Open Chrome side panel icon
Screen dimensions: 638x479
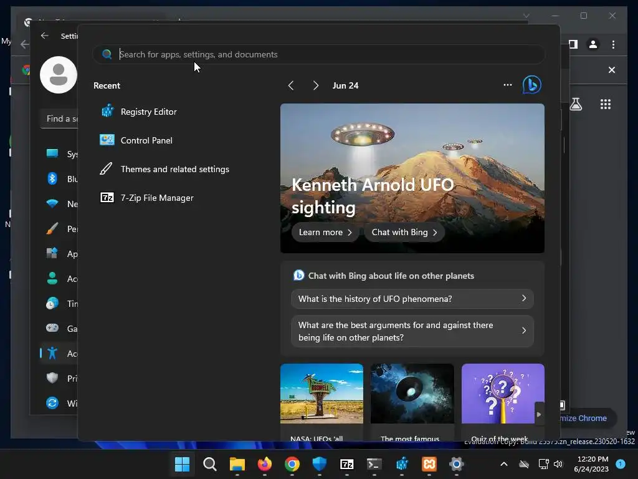tap(573, 44)
